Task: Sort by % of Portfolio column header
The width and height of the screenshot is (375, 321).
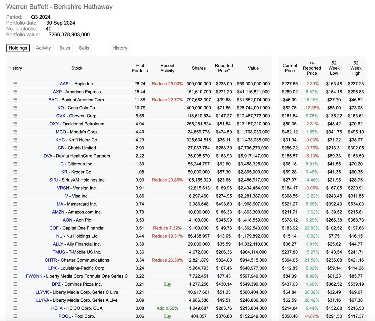Action: 140,68
